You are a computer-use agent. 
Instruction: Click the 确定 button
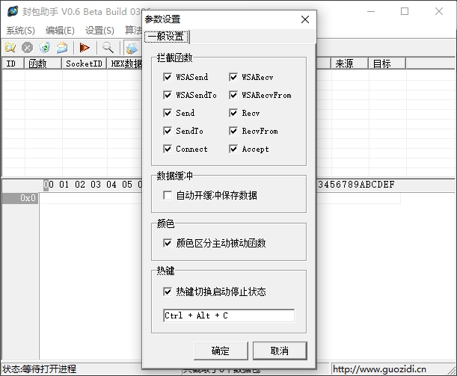coord(221,351)
